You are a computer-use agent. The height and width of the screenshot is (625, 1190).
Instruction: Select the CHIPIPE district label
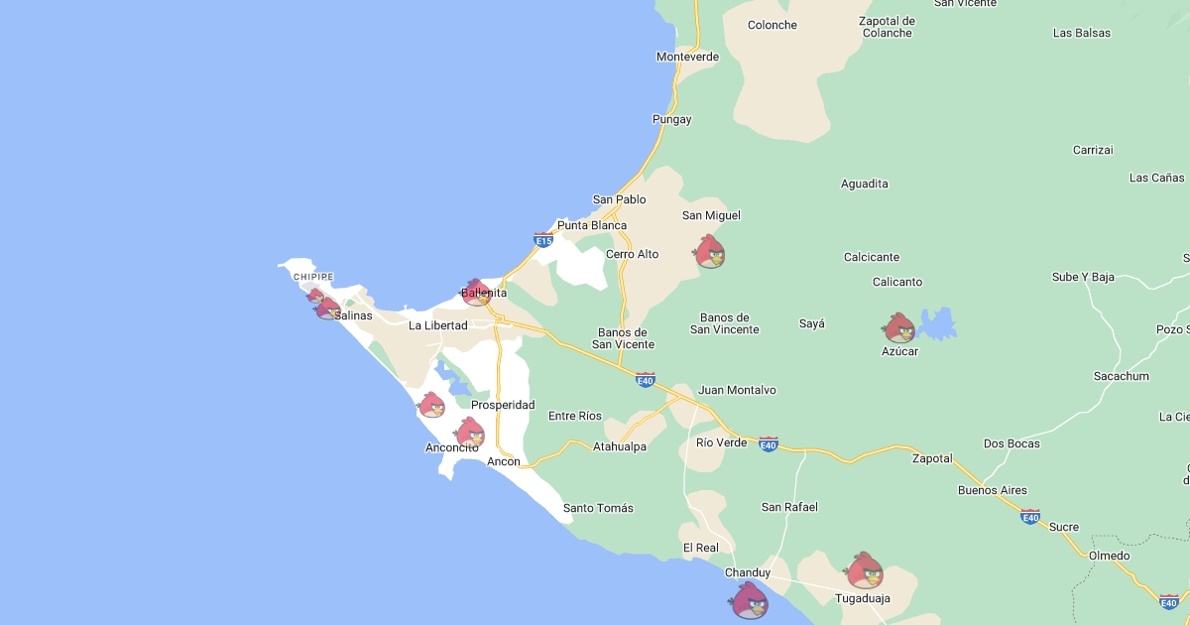(313, 277)
